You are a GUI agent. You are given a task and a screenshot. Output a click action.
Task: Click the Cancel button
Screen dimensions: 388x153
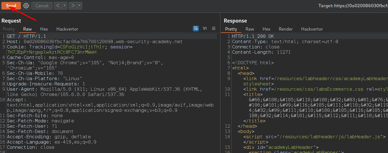(42, 6)
